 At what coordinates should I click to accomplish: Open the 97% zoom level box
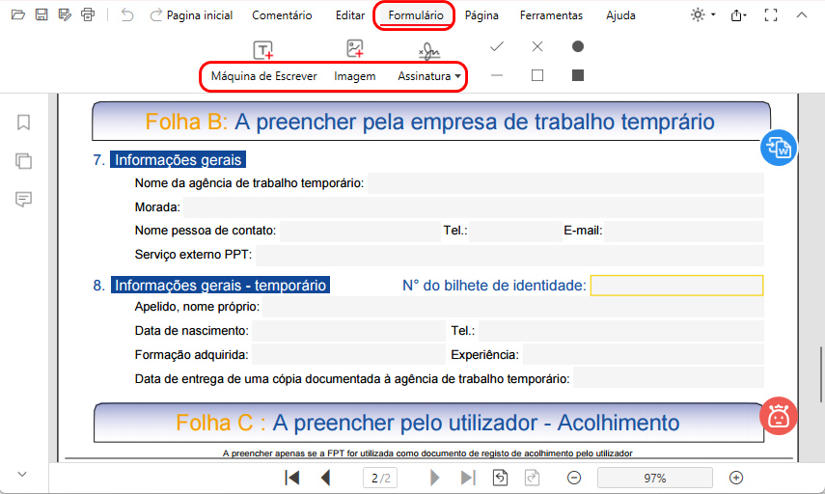(x=655, y=478)
